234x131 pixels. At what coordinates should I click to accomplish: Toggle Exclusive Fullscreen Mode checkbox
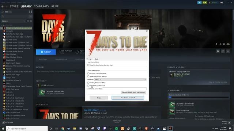(88, 74)
